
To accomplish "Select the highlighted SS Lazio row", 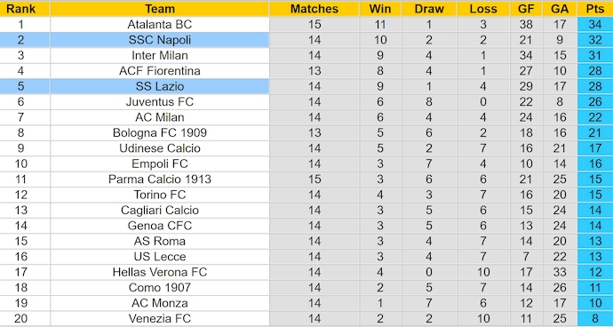I will click(x=306, y=86).
